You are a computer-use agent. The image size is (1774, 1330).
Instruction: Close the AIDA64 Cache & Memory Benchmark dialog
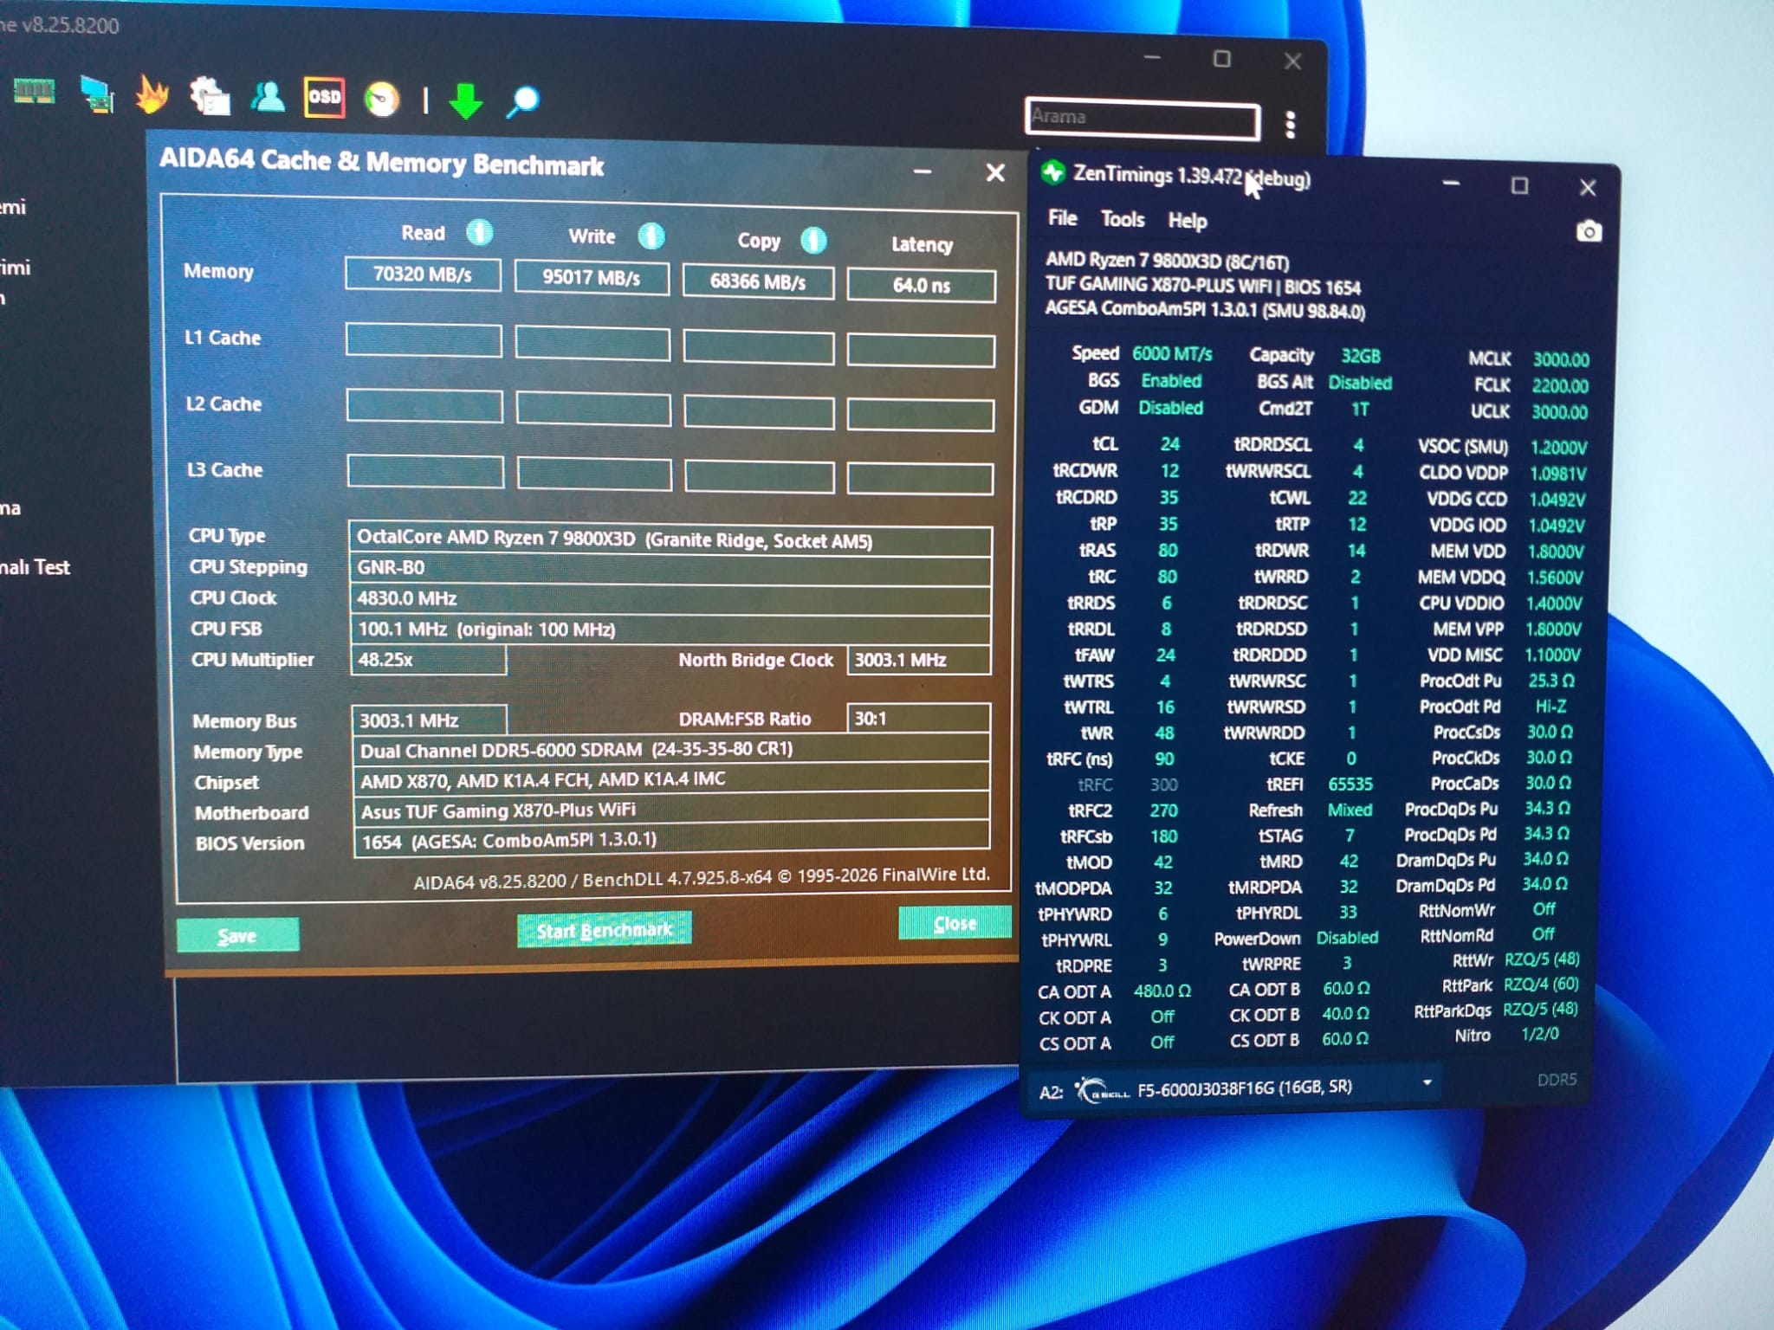995,173
